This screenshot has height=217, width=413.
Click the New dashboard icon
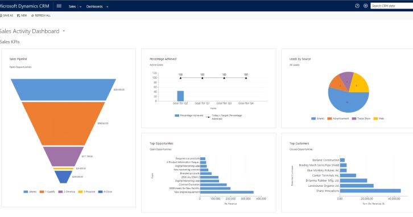[18, 15]
